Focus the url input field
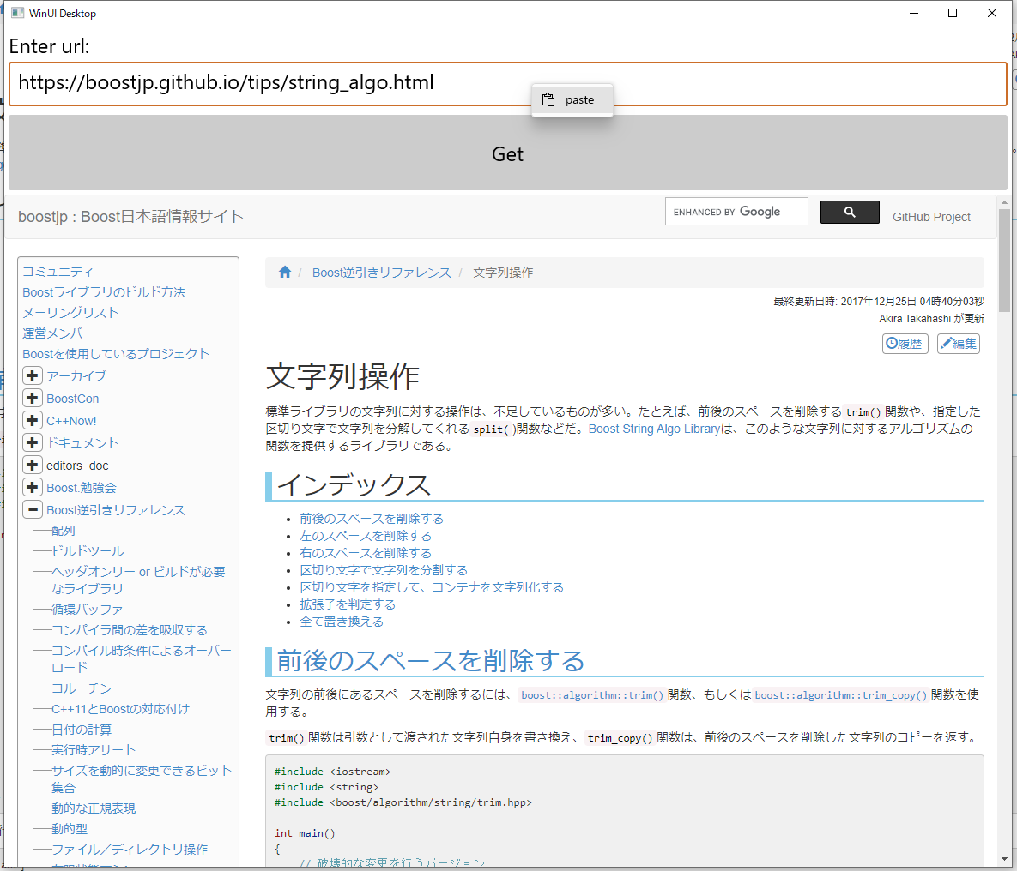 point(508,84)
